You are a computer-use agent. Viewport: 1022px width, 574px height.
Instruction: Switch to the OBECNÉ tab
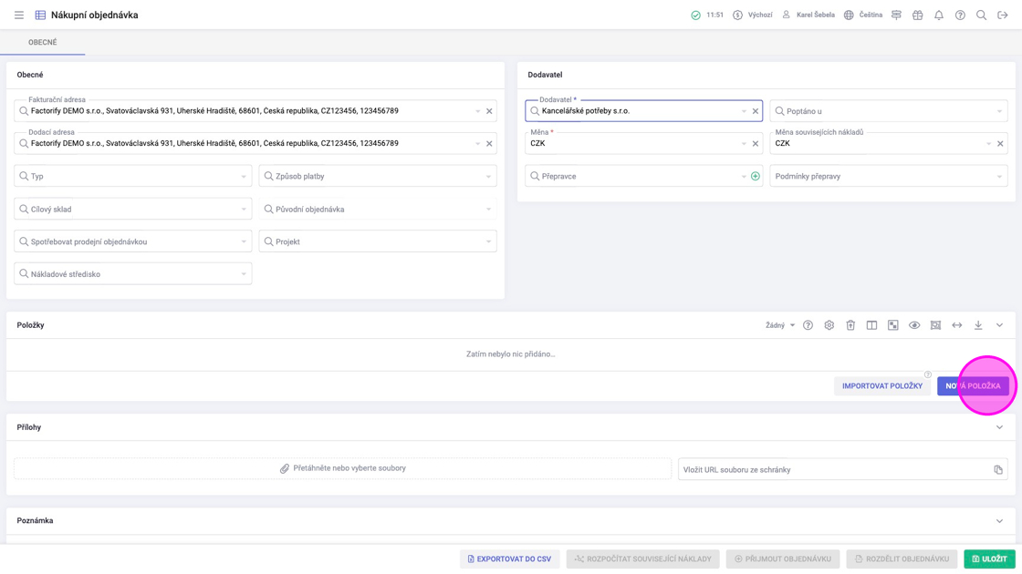coord(43,43)
